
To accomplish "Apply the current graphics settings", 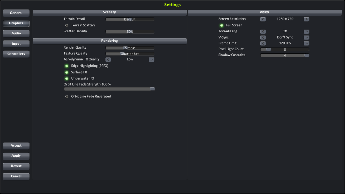I will [x=16, y=156].
